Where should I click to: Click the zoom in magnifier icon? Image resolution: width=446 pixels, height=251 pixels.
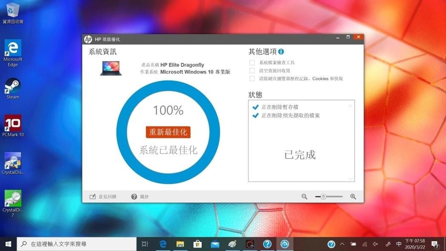pos(353,196)
